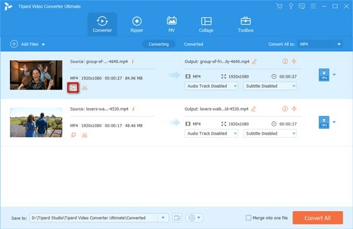Go to the Ripper tab
This screenshot has width=353, height=229.
pos(136,25)
